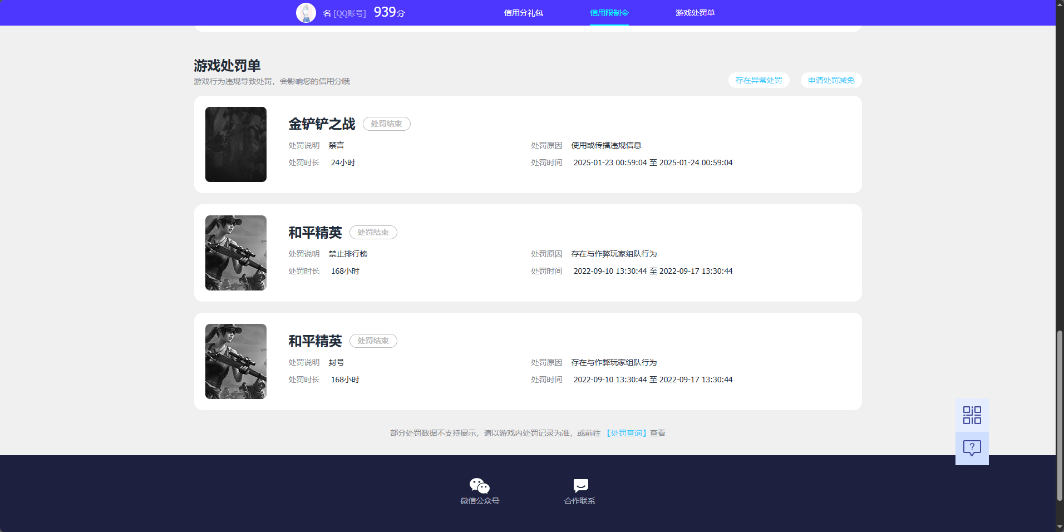Screen dimensions: 1064x532
Task: Click the WeChat 微信公众号 icon
Action: click(x=480, y=486)
